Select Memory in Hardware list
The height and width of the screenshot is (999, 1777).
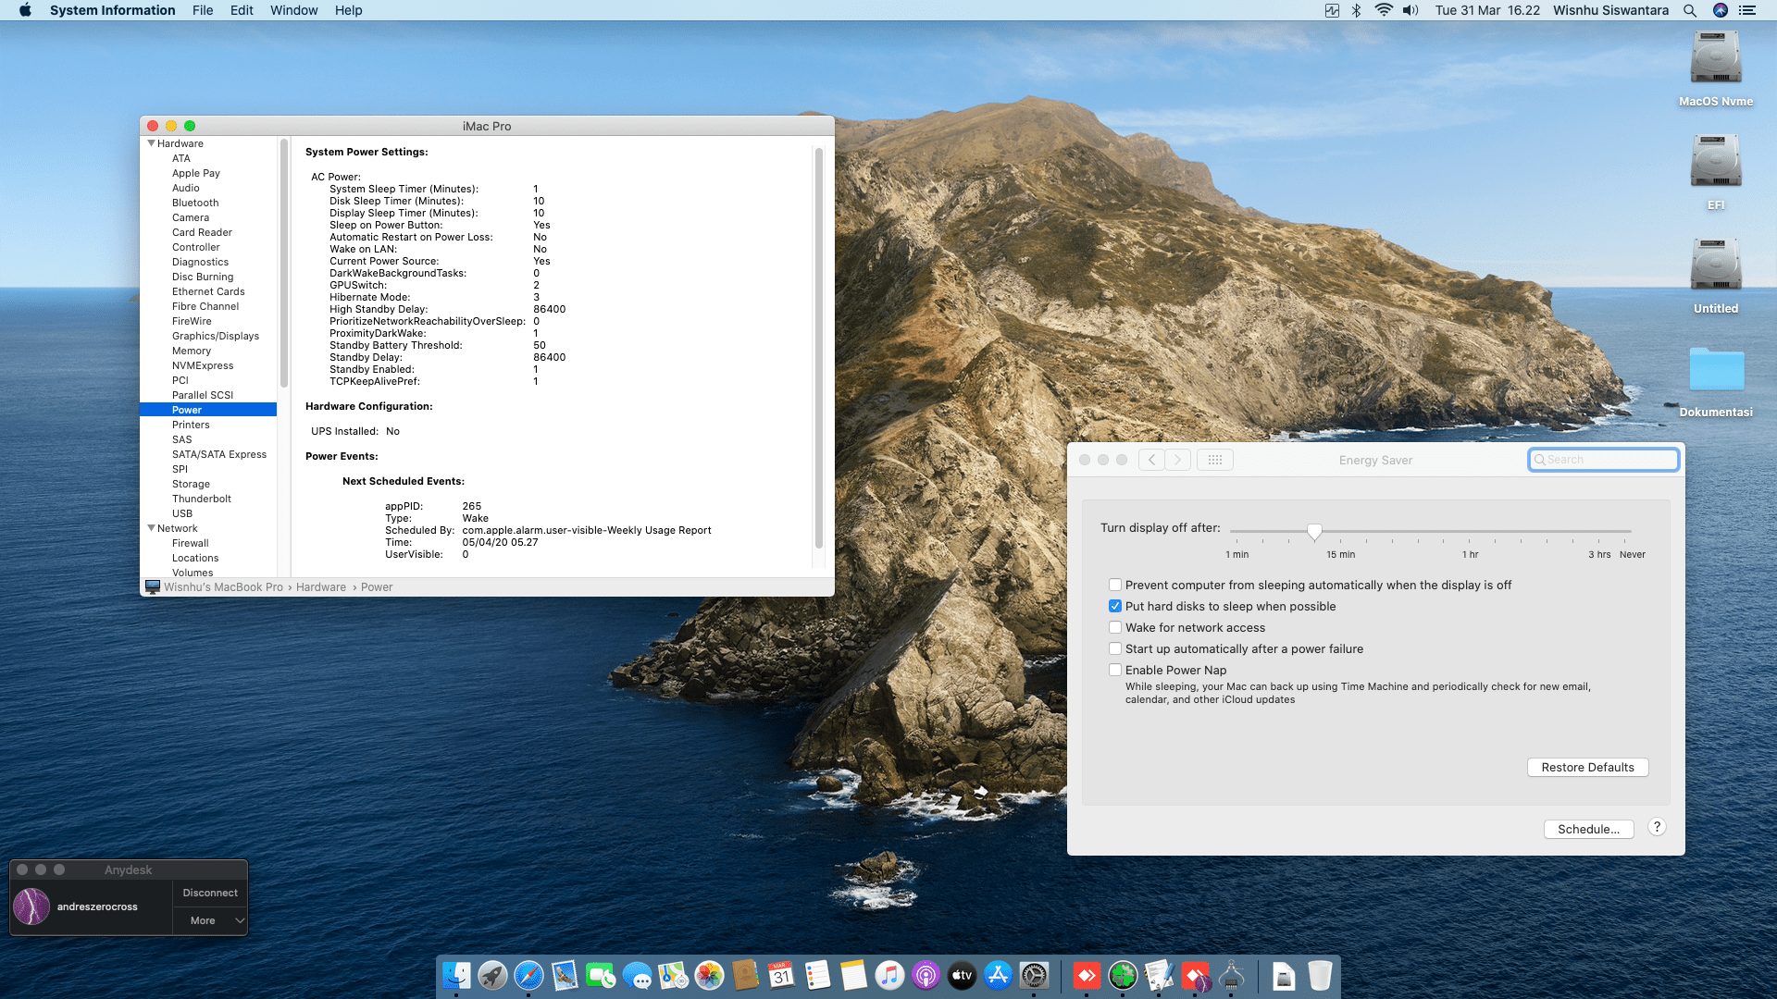click(x=192, y=351)
